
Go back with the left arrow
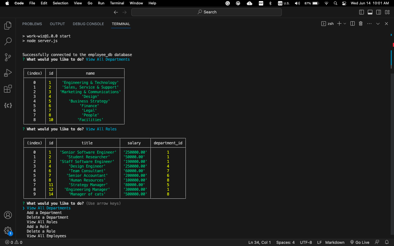coord(116,12)
